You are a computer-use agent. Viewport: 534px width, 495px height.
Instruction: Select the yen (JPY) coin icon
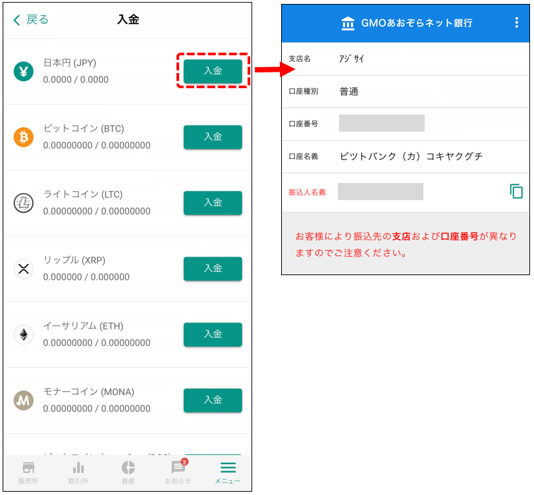(x=24, y=72)
